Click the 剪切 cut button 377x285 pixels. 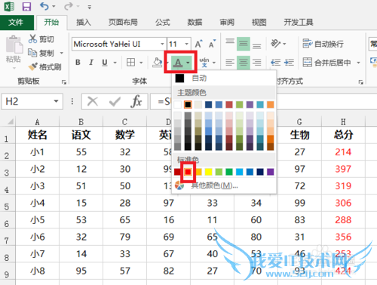click(41, 39)
